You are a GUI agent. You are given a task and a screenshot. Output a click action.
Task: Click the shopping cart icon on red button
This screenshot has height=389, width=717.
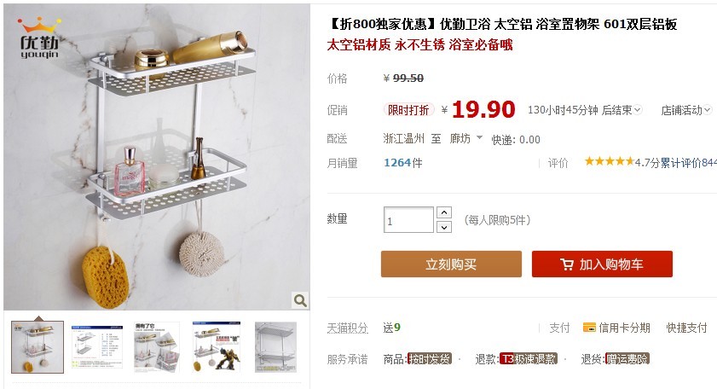tap(567, 264)
